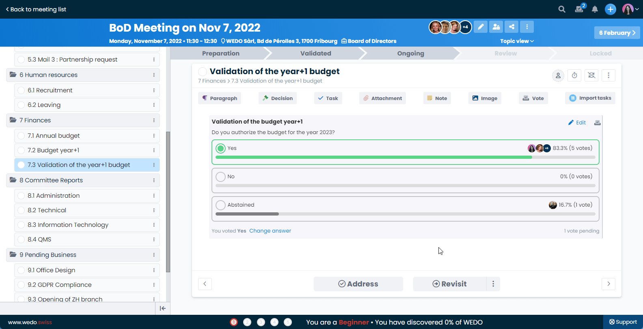Assign a person to the topic
This screenshot has height=329, width=643.
(x=558, y=75)
